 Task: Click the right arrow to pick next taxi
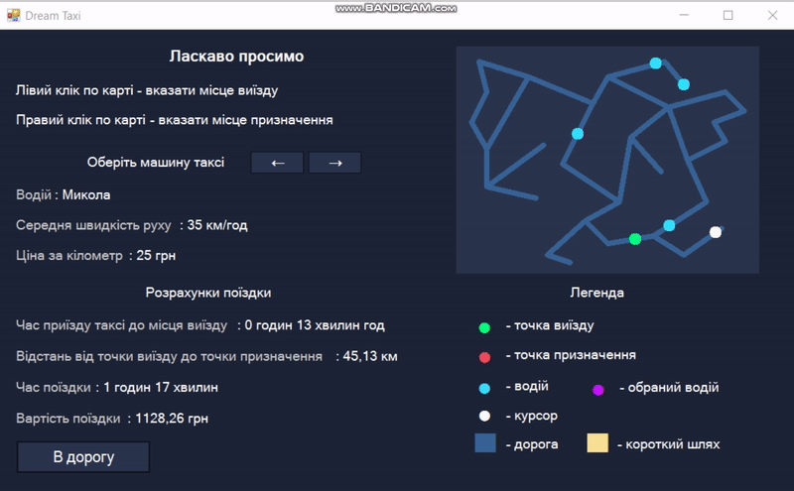334,163
